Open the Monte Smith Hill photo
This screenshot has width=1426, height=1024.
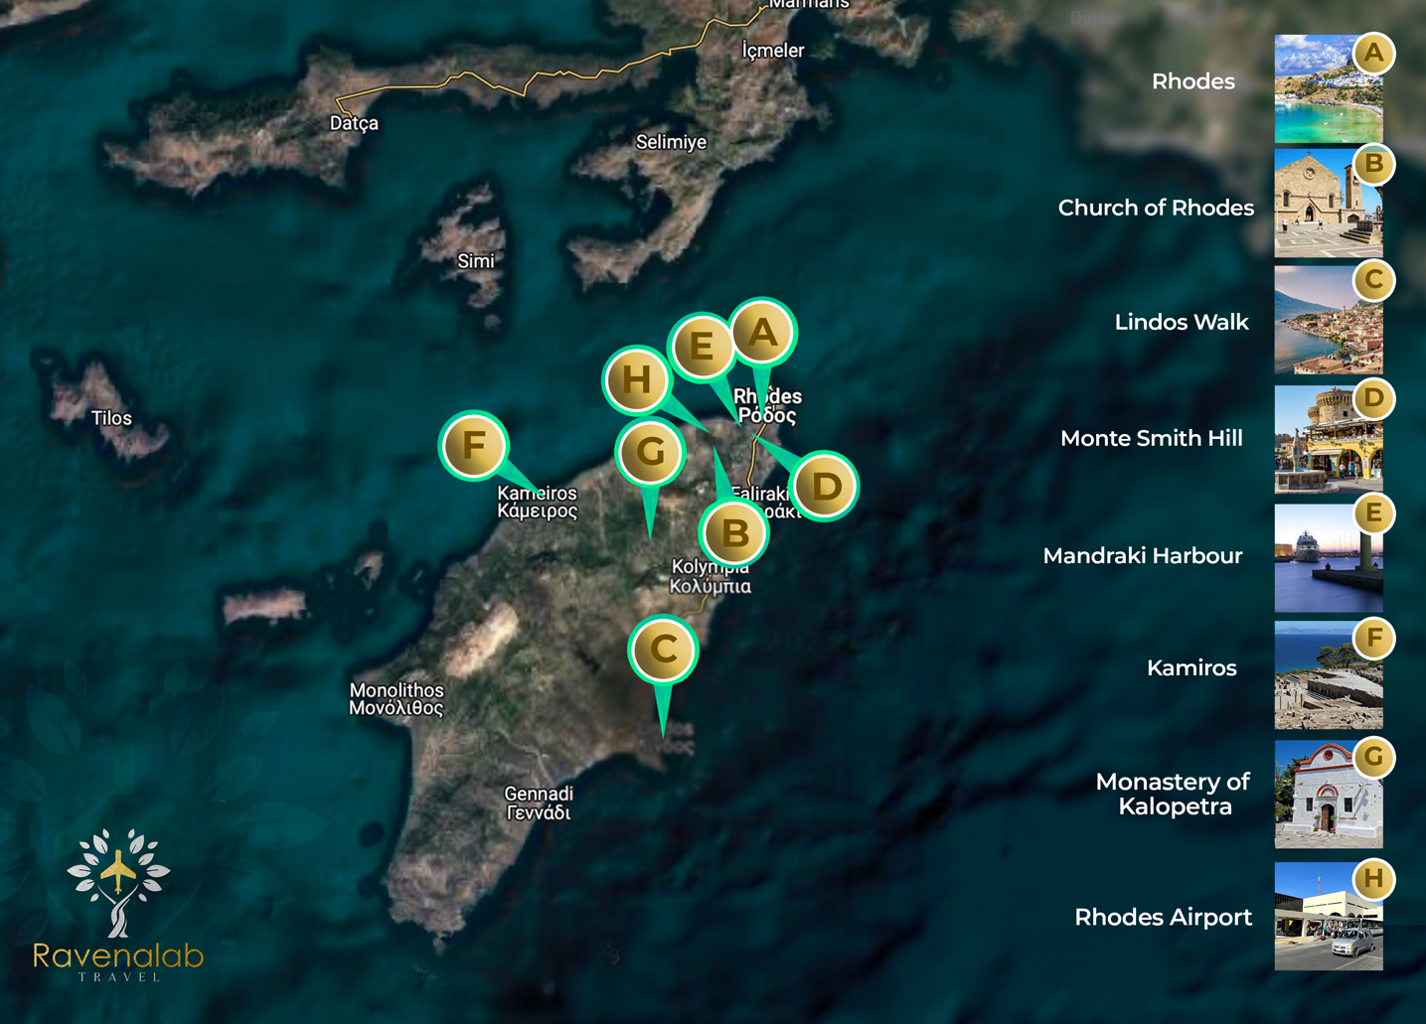[1328, 439]
